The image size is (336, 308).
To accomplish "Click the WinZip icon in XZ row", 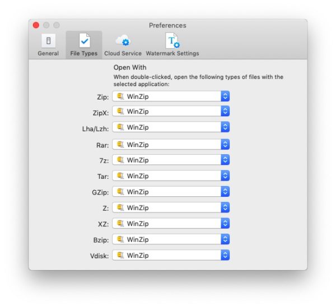I will click(x=120, y=223).
